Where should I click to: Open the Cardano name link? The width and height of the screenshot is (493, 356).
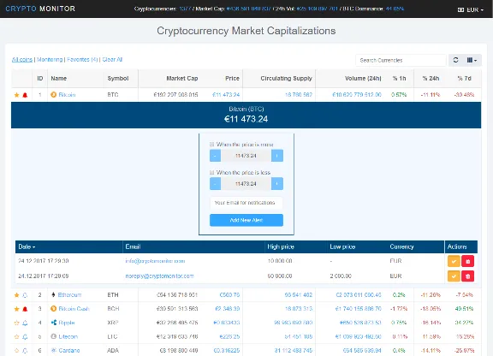pyautogui.click(x=69, y=350)
